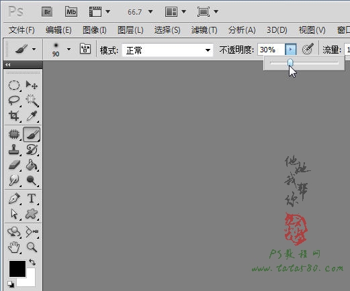Select the Elliptical Marquee tool
Viewport: 350px width, 291px height.
[14, 85]
